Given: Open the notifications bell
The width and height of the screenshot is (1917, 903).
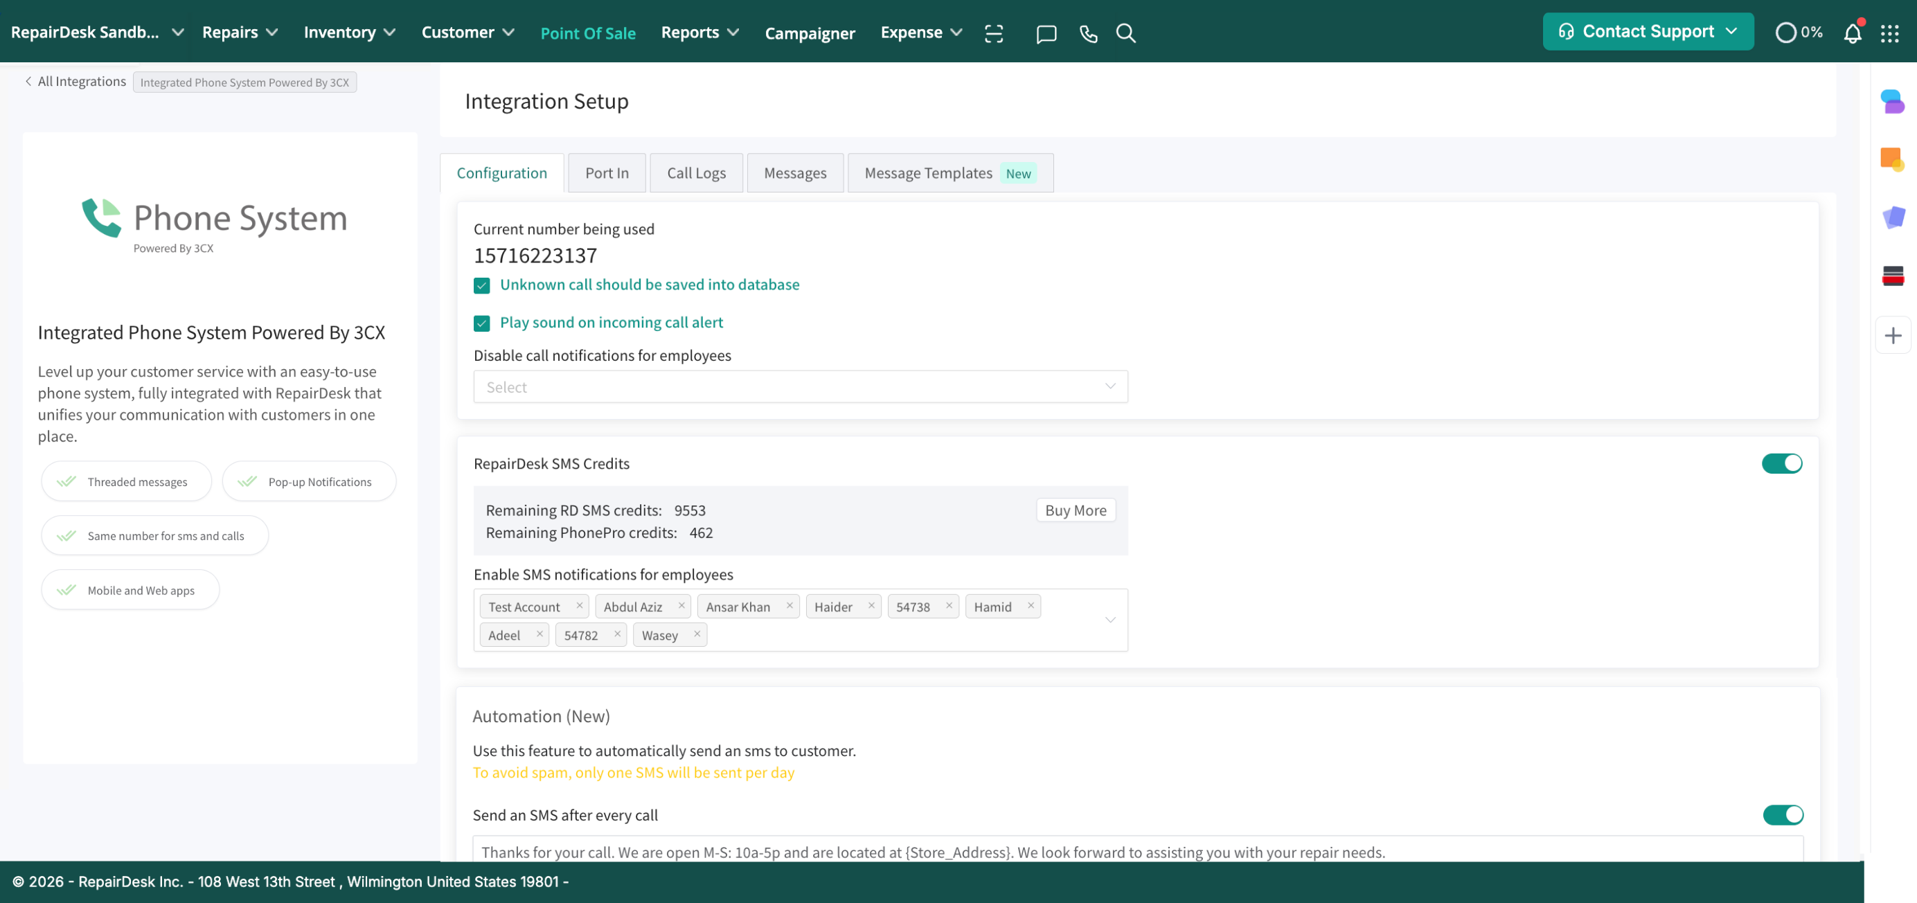Looking at the screenshot, I should pos(1853,33).
